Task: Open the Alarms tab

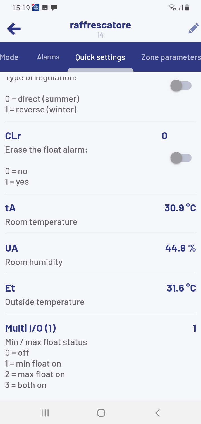Action: pyautogui.click(x=48, y=57)
